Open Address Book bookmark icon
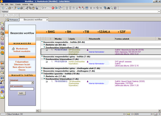 (2, 33)
